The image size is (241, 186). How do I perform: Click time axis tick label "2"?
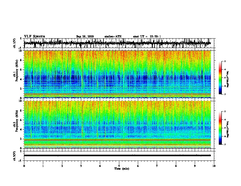62,166
